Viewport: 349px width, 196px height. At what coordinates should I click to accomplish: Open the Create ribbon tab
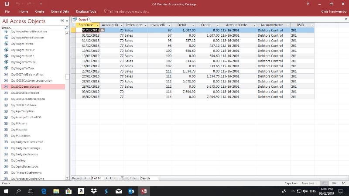[40, 11]
